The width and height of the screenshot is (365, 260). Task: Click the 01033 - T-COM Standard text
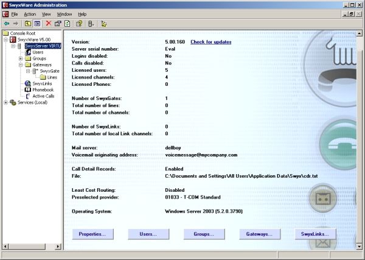(193, 197)
